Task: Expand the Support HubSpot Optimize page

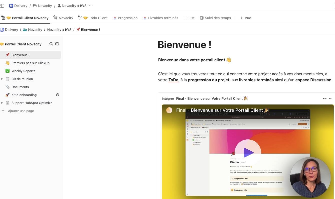Action: [x=2, y=103]
